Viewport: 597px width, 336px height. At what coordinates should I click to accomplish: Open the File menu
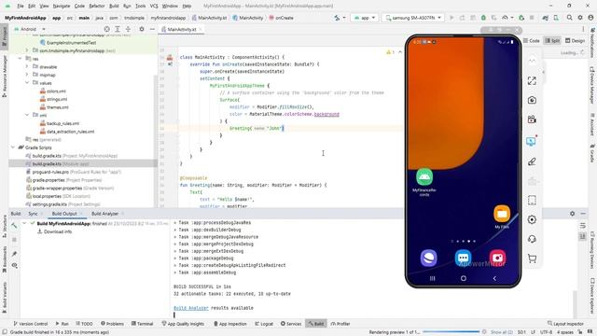(21, 7)
